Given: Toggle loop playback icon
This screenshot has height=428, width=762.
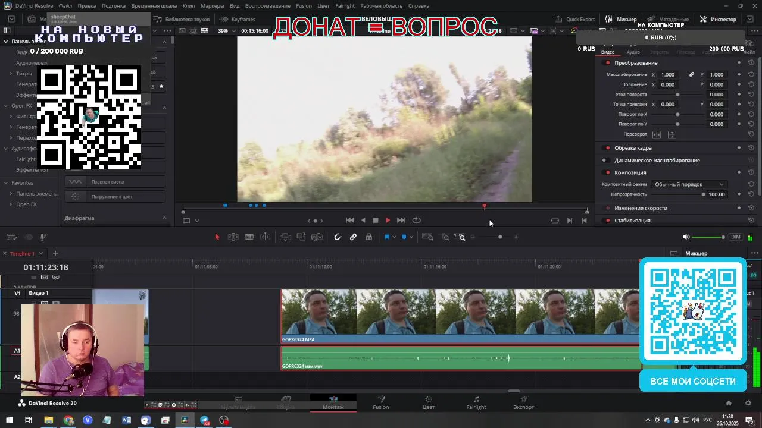Looking at the screenshot, I should (417, 221).
